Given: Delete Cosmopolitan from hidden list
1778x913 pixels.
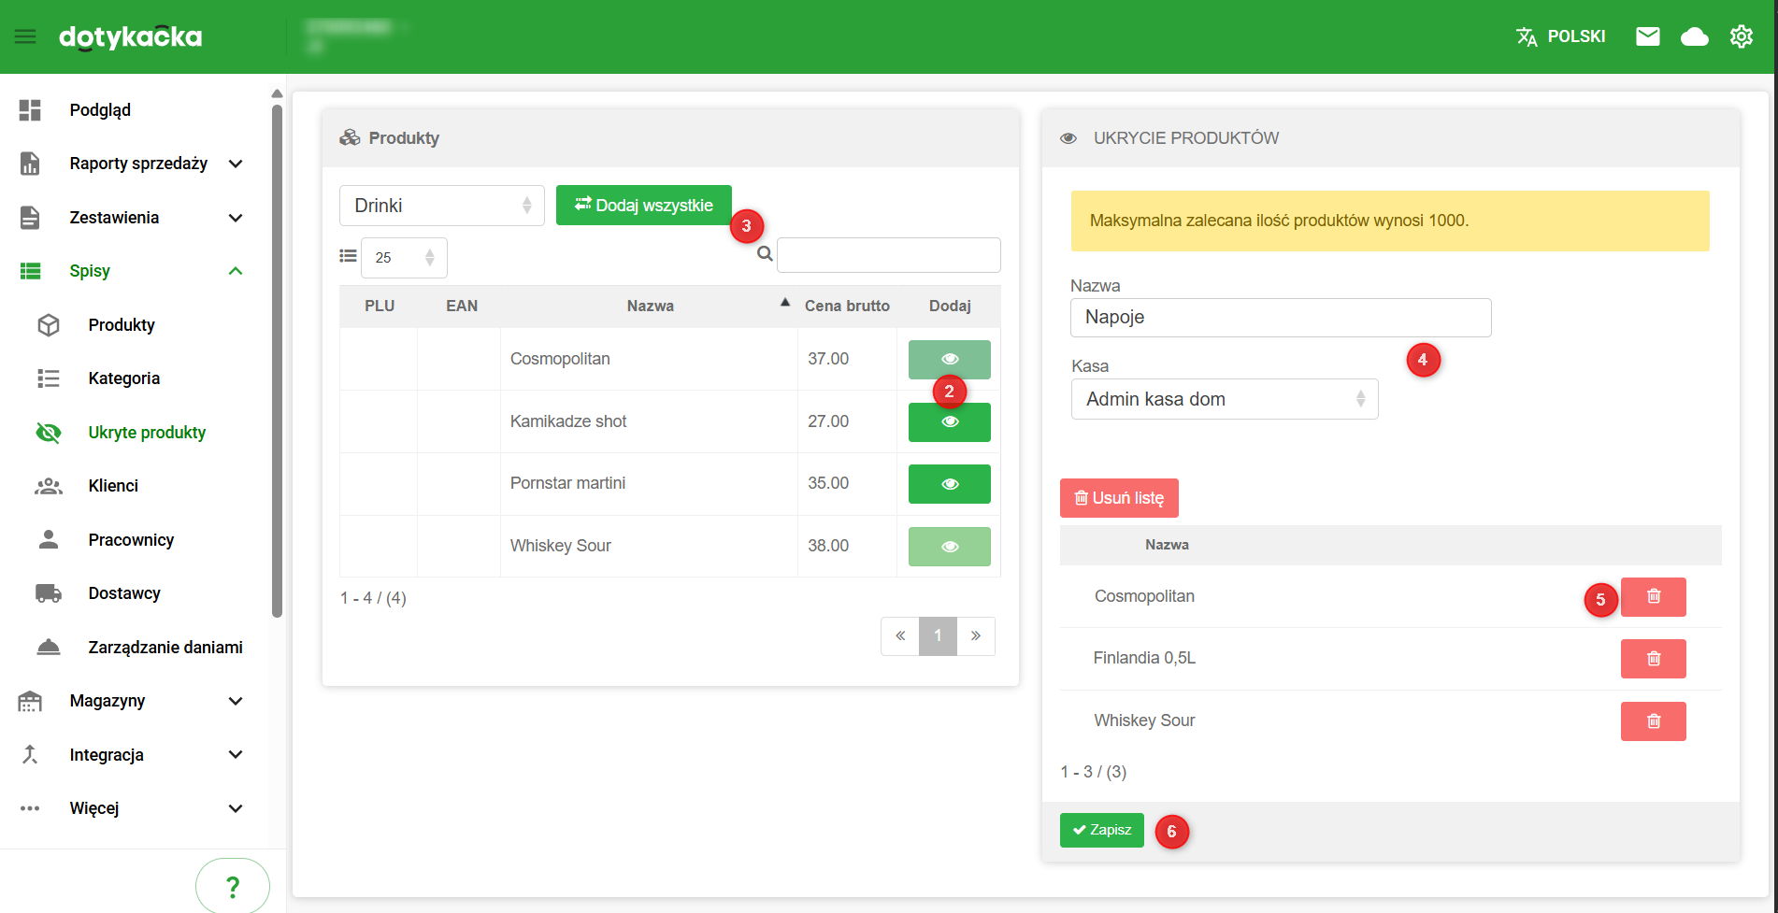Looking at the screenshot, I should coord(1653,597).
